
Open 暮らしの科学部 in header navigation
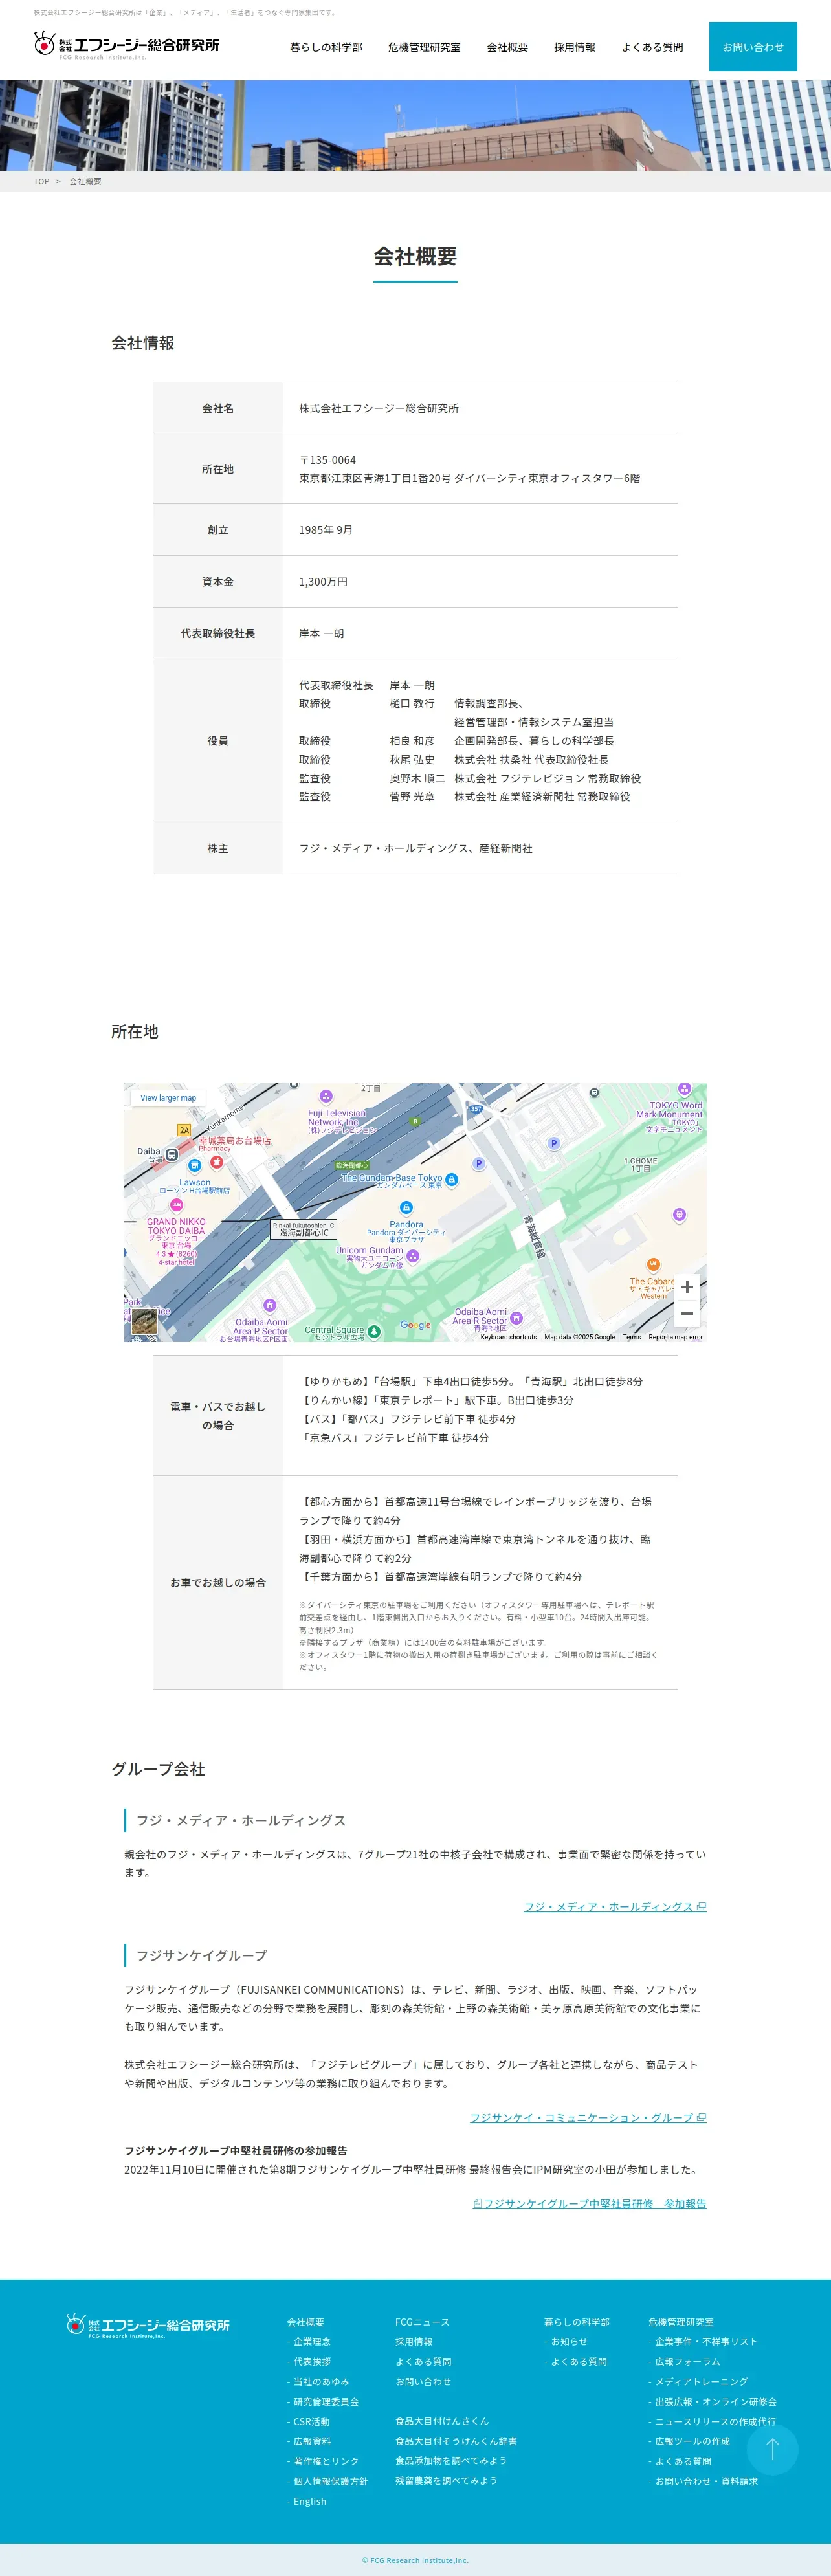tap(326, 47)
